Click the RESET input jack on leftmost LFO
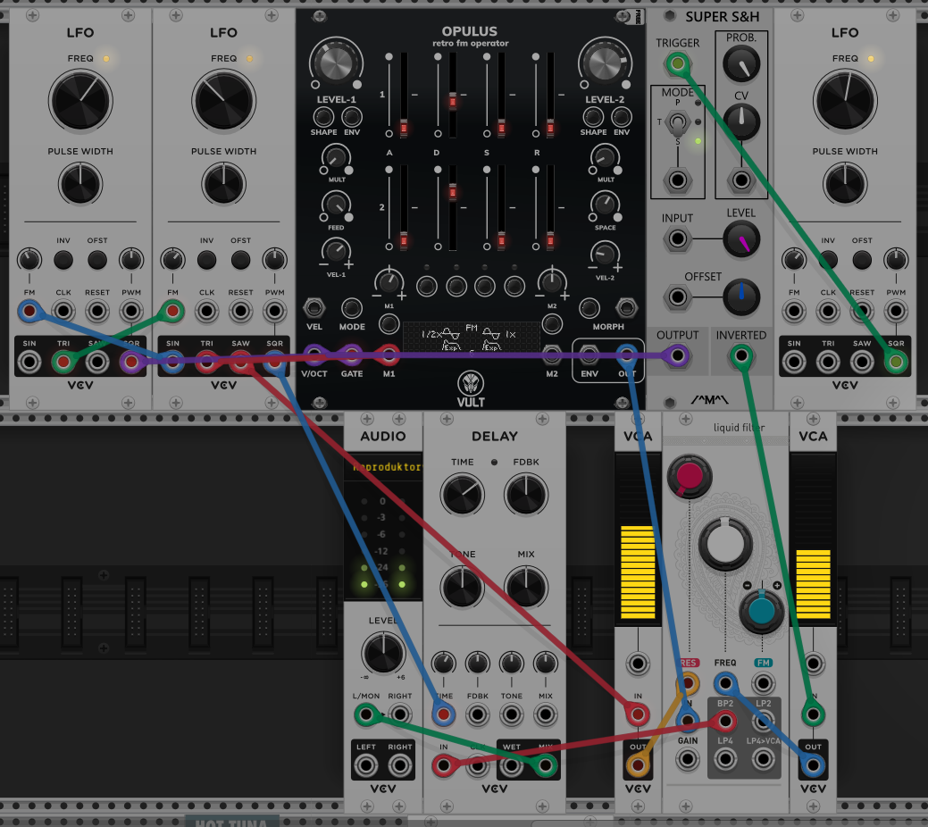The image size is (928, 827). (97, 311)
